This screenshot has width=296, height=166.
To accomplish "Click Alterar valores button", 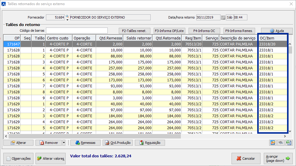I will pyautogui.click(x=50, y=159).
